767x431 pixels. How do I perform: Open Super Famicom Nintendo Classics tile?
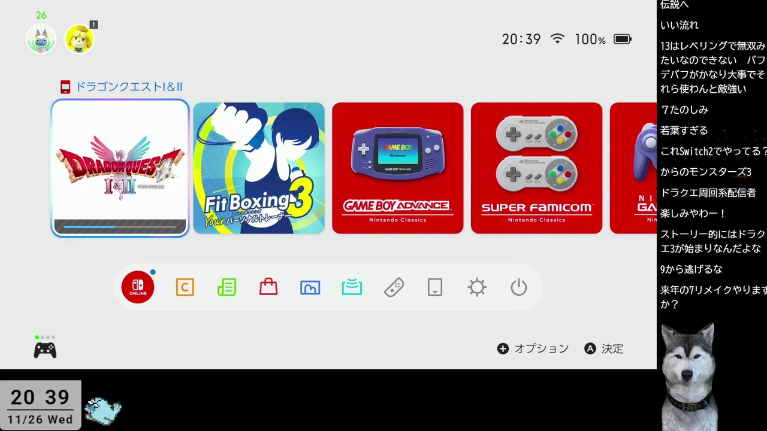[536, 168]
